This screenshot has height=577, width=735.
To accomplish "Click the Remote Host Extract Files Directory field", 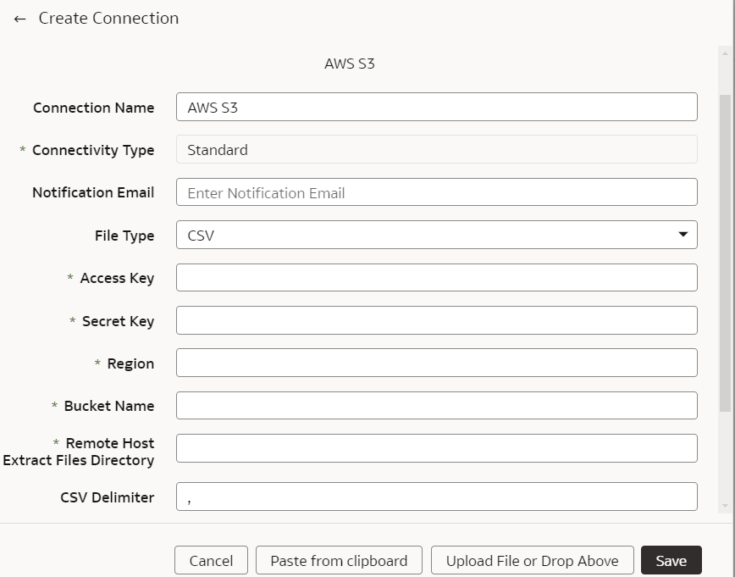I will click(436, 448).
